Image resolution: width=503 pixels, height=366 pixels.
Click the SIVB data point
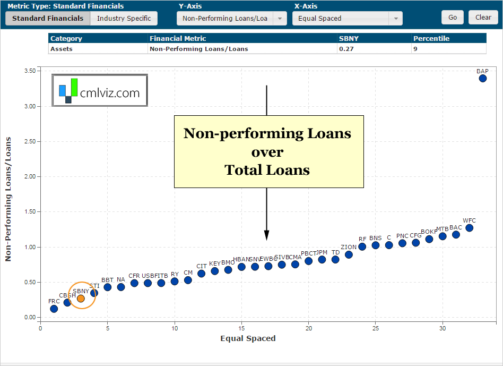tap(282, 265)
